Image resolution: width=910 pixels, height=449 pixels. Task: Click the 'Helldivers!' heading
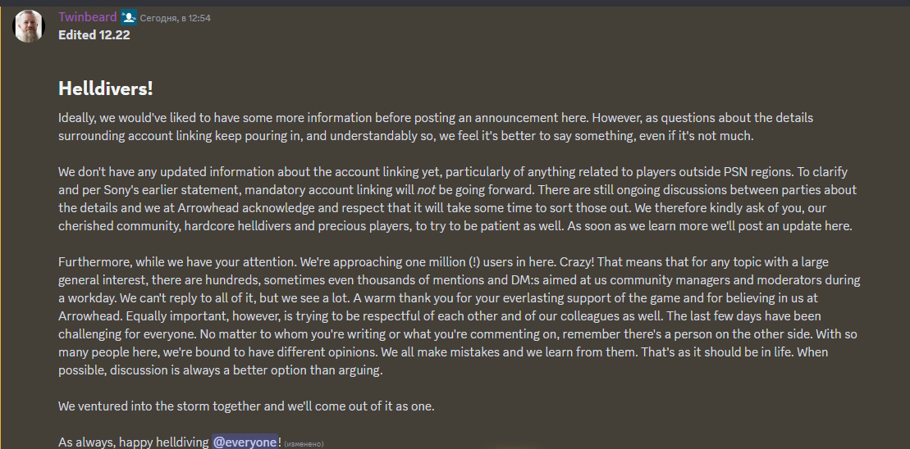[105, 88]
